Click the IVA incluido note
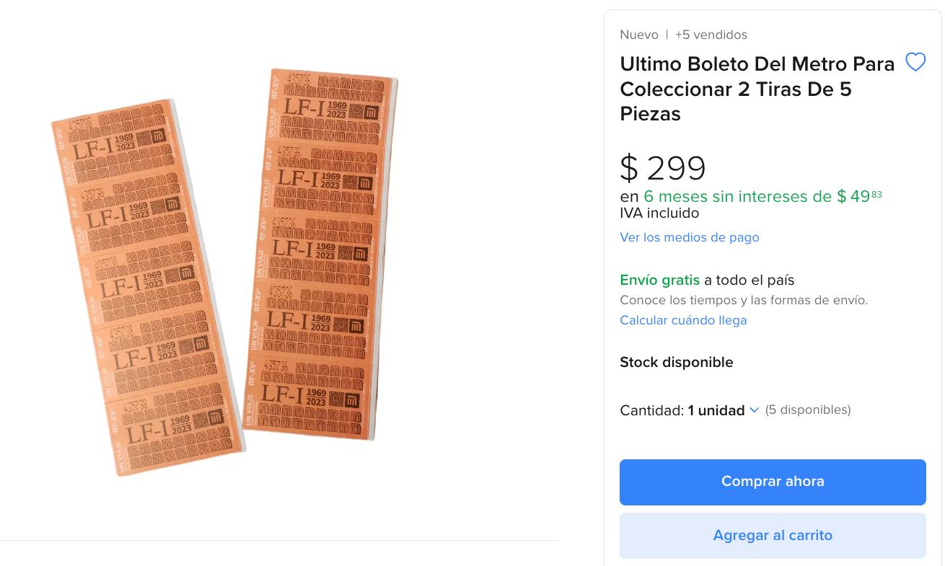Image resolution: width=945 pixels, height=566 pixels. 659,213
